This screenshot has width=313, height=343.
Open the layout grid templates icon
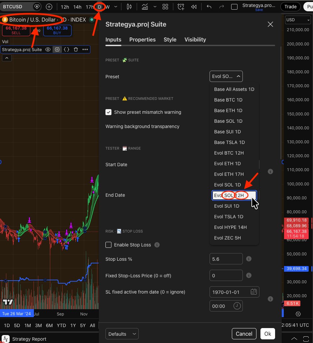tap(165, 7)
